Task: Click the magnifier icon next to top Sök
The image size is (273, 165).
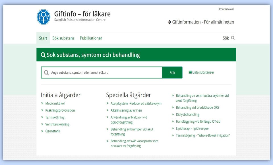Action: pos(233,38)
